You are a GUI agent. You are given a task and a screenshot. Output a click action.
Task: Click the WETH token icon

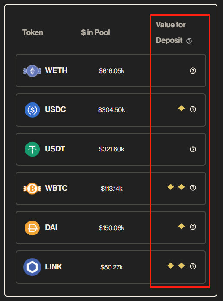pyautogui.click(x=32, y=71)
